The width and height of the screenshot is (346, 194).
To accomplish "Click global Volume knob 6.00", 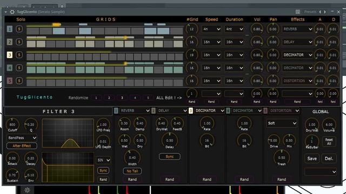I will pyautogui.click(x=329, y=124).
